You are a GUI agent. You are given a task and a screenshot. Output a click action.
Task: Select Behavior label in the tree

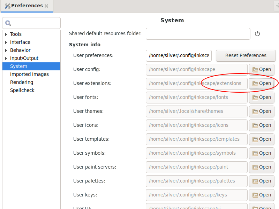click(20, 50)
